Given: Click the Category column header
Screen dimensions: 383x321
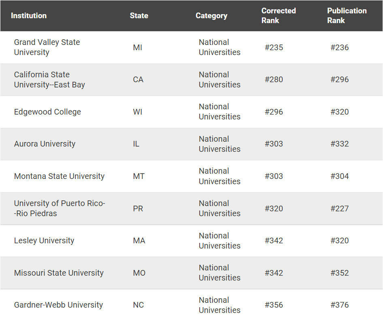Looking at the screenshot, I should point(211,16).
